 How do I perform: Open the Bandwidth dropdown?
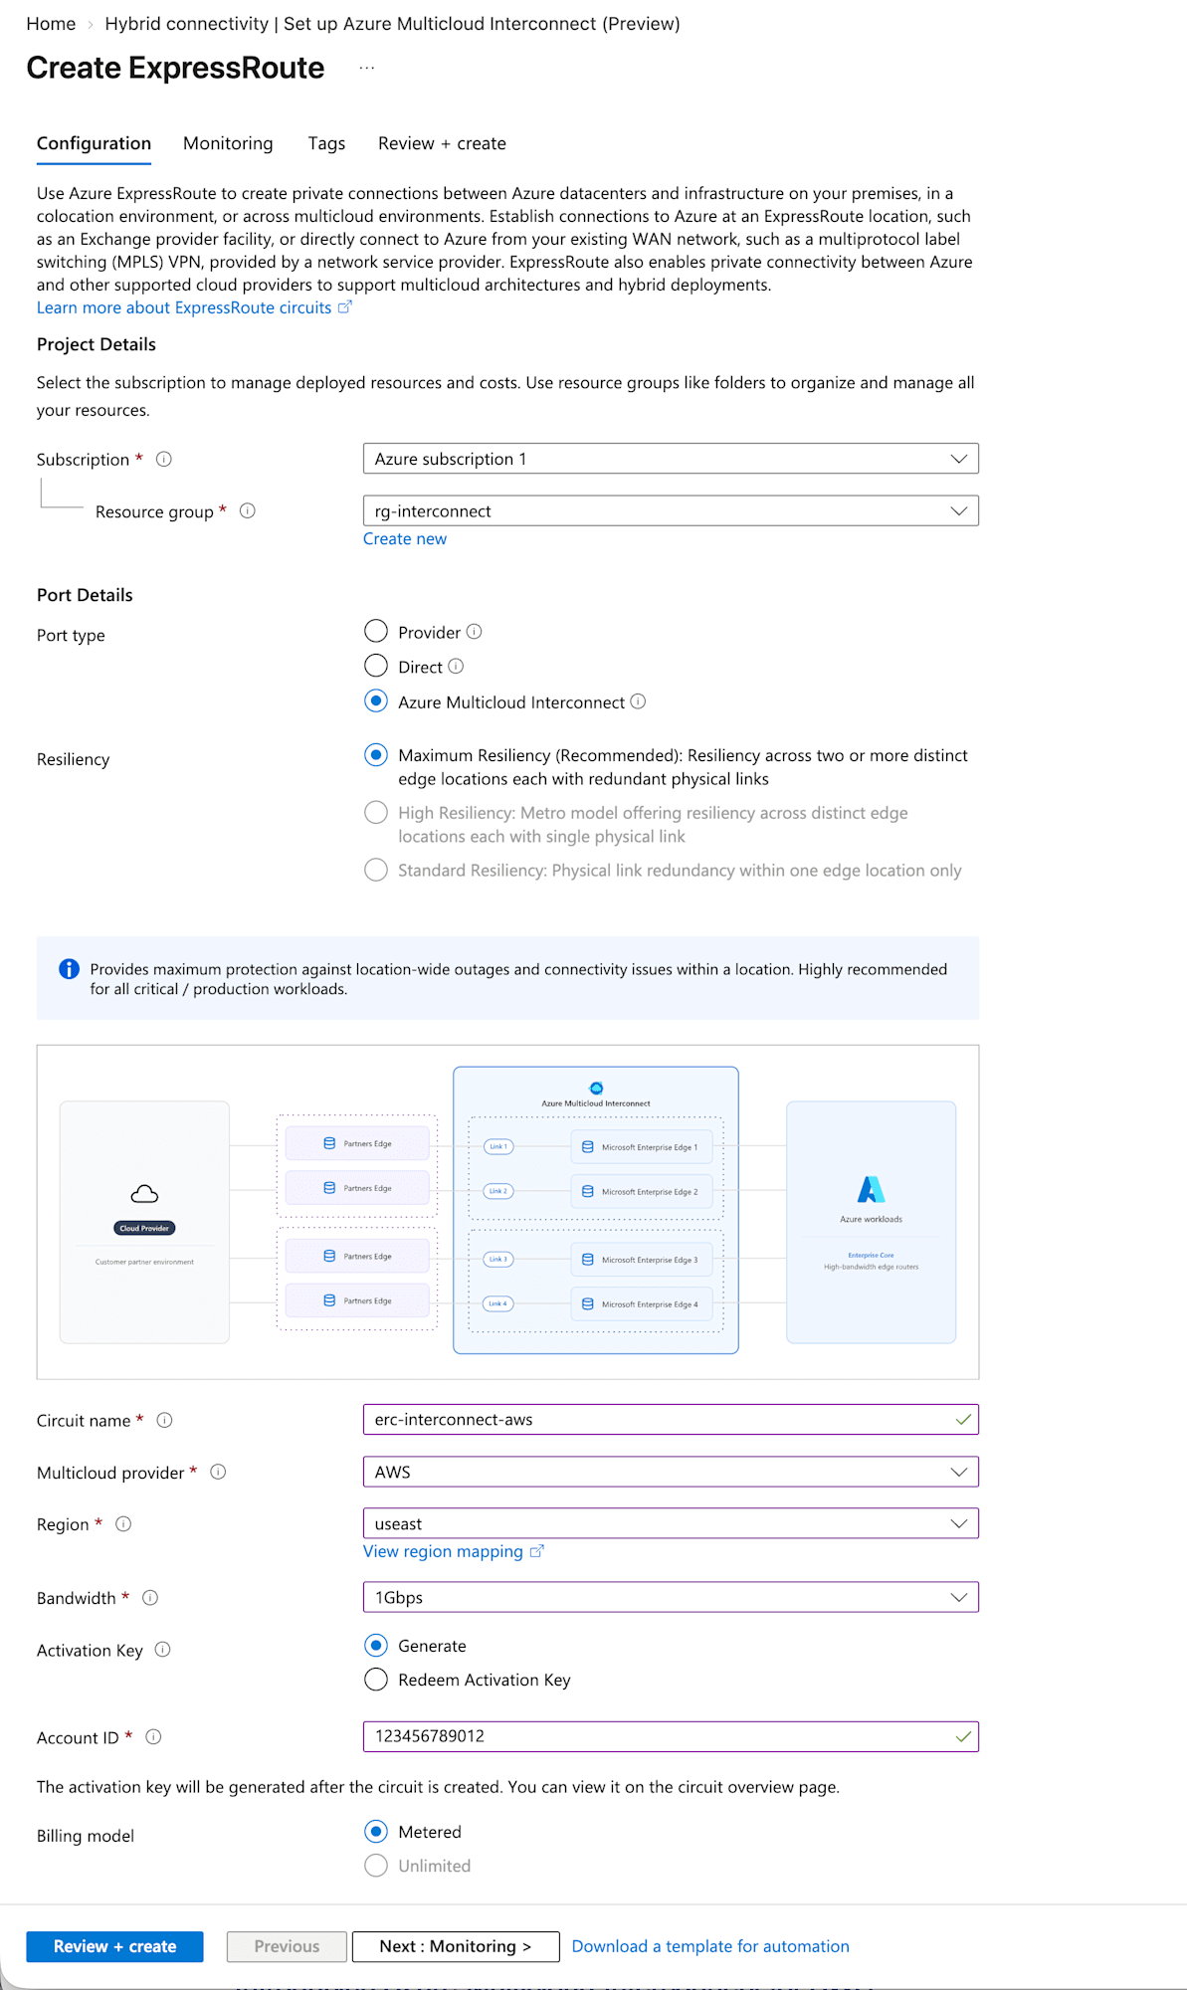tap(671, 1597)
